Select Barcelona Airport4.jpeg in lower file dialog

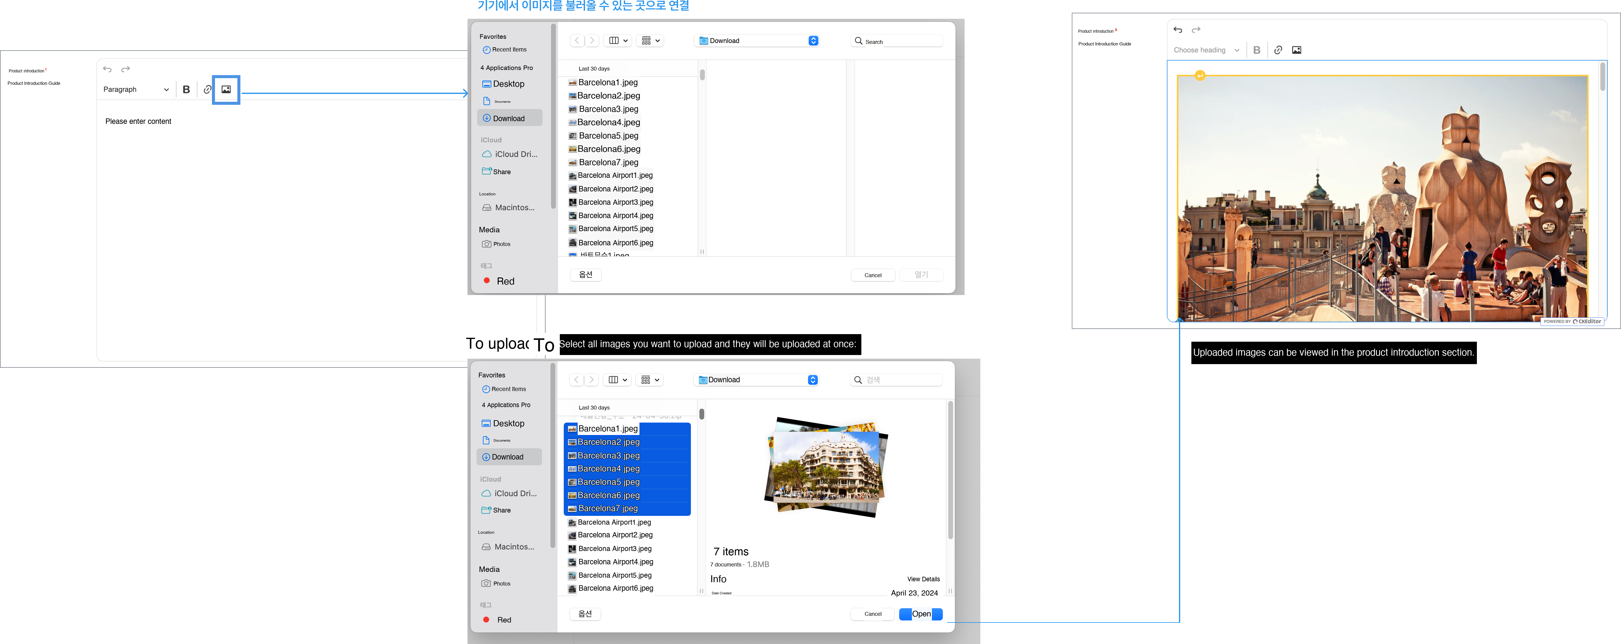[x=610, y=562]
